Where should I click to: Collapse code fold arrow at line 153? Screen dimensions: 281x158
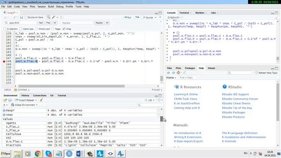point(12,77)
